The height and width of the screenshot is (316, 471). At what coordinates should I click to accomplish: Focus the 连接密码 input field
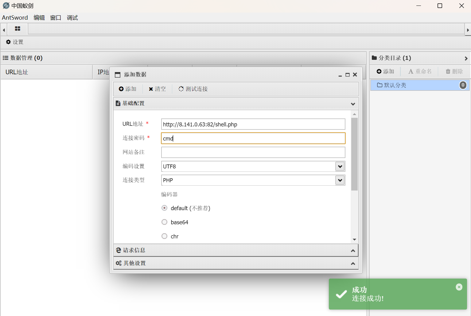[x=253, y=138]
